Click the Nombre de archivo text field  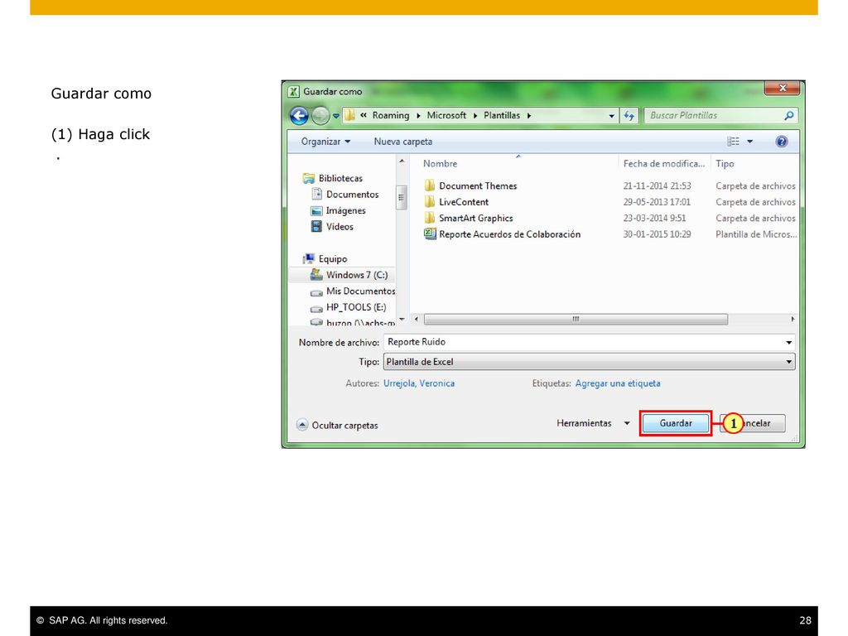583,342
